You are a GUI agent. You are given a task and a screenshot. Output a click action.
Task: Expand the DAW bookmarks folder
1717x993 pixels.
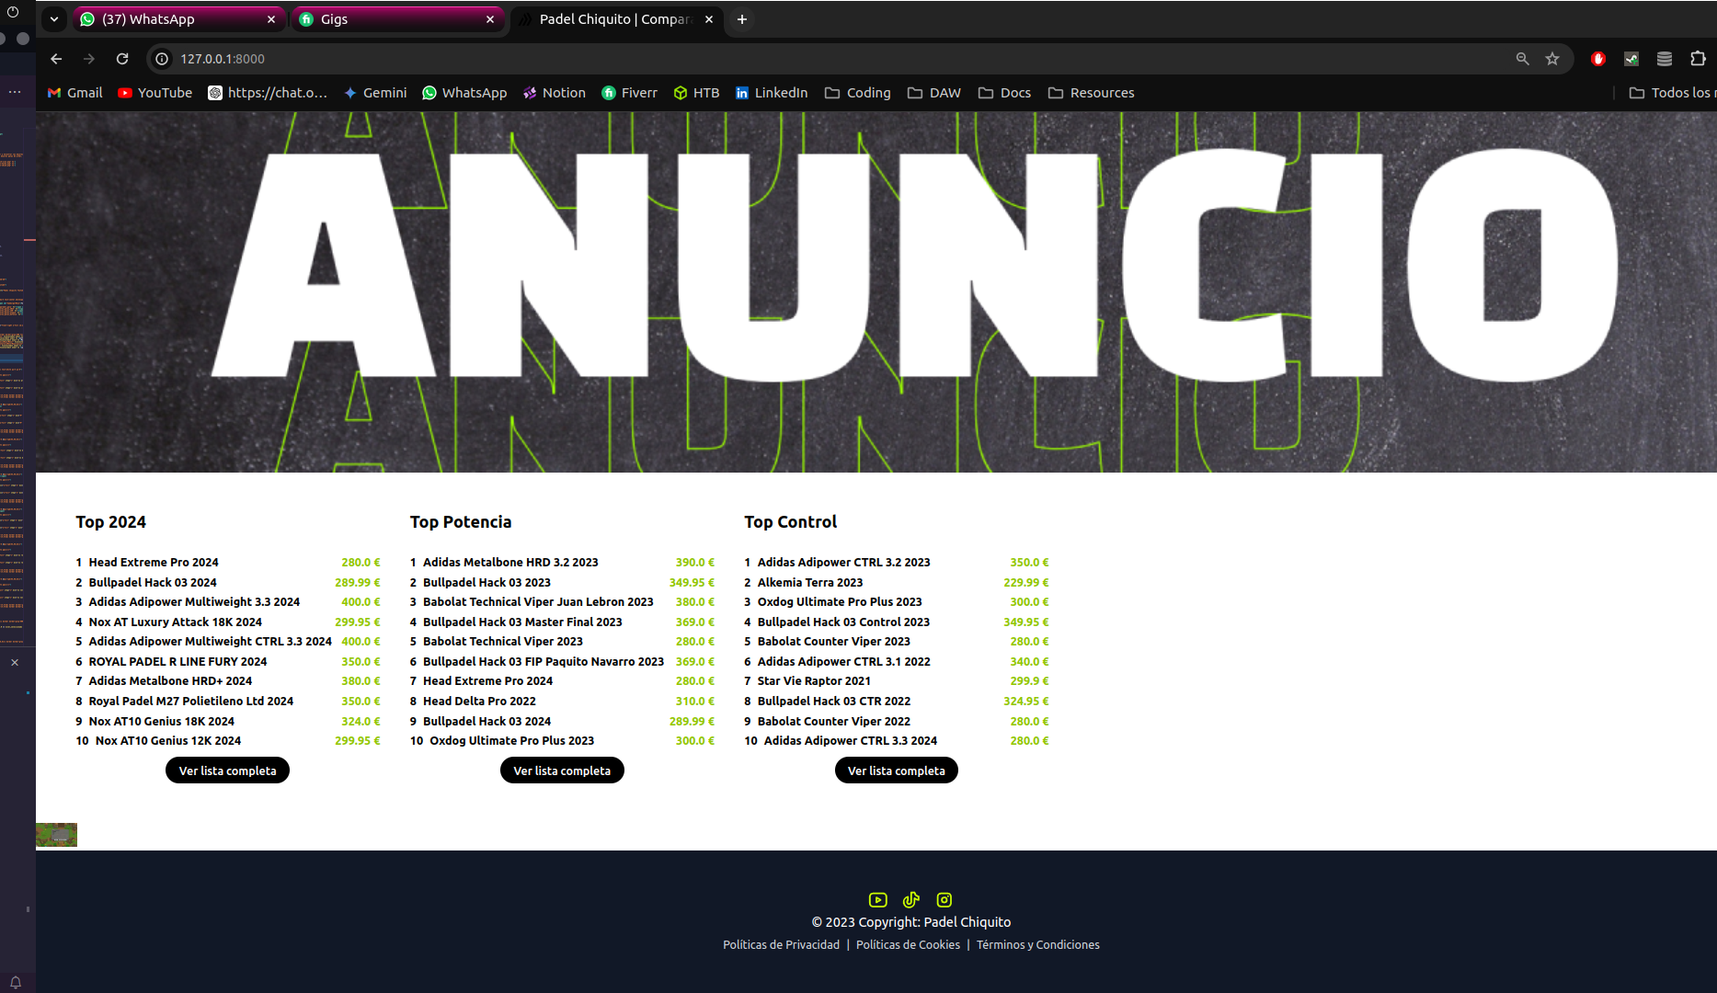[934, 93]
